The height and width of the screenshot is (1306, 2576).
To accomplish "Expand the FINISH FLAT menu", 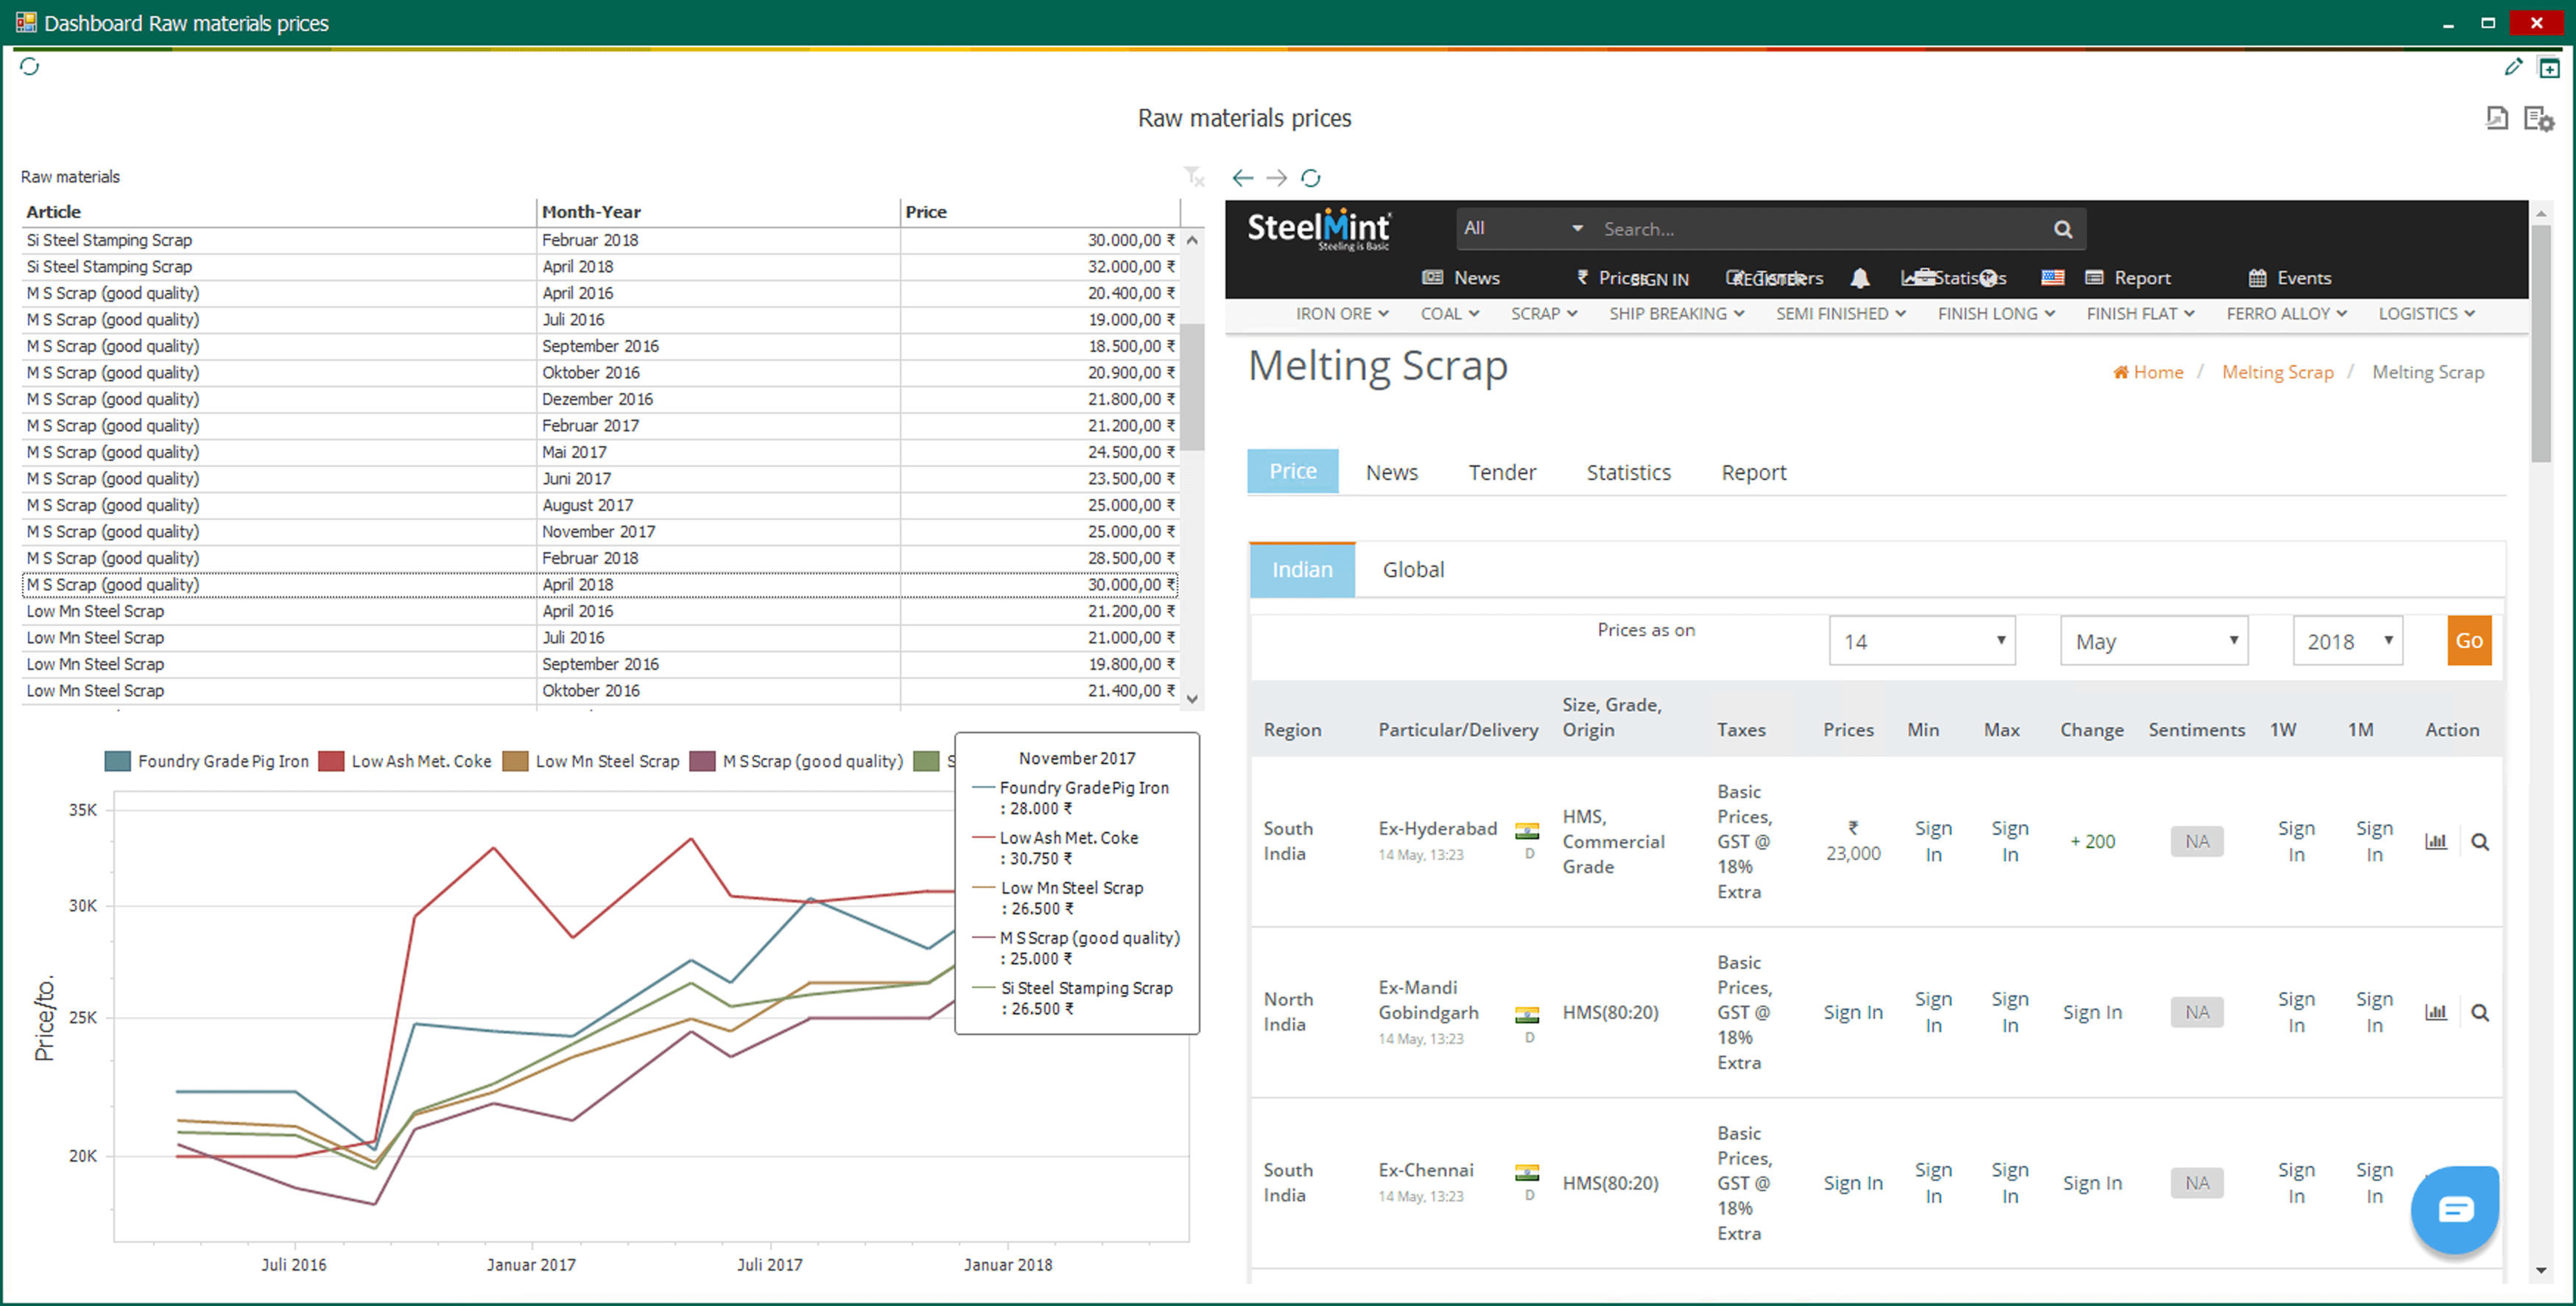I will (2140, 313).
